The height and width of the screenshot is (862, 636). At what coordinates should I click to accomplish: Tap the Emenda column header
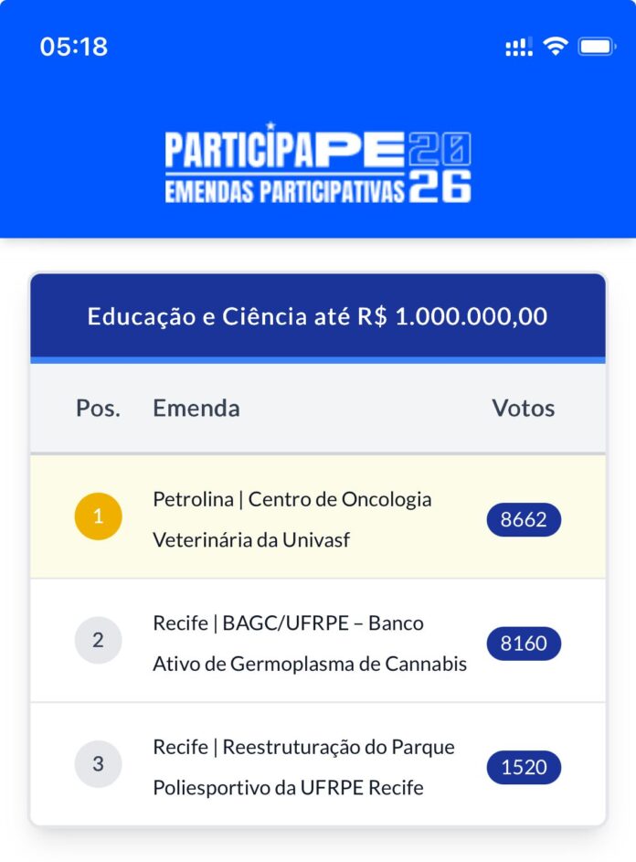196,408
